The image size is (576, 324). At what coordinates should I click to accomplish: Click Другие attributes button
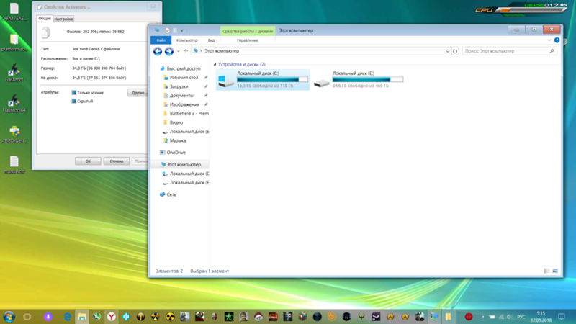pyautogui.click(x=139, y=93)
